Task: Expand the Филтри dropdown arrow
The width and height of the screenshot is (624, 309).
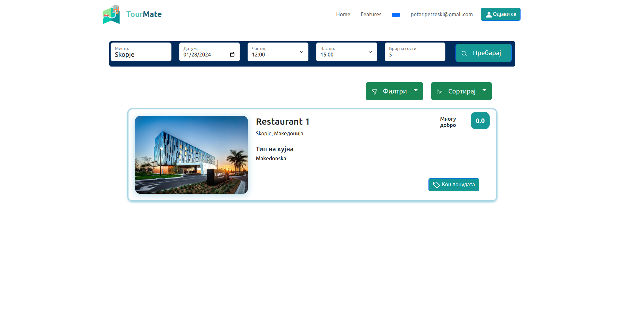Action: point(416,91)
